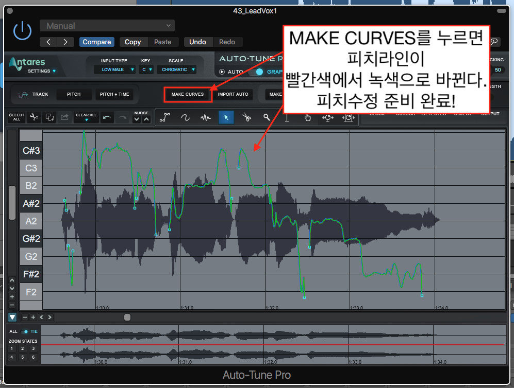514x388 pixels.
Task: Select the Arrow pointer tool
Action: [226, 117]
